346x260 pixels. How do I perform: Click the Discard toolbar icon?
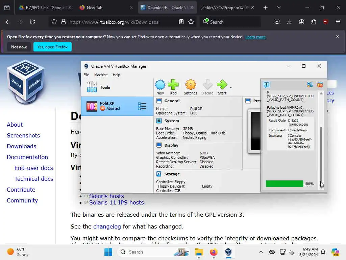[x=207, y=87]
